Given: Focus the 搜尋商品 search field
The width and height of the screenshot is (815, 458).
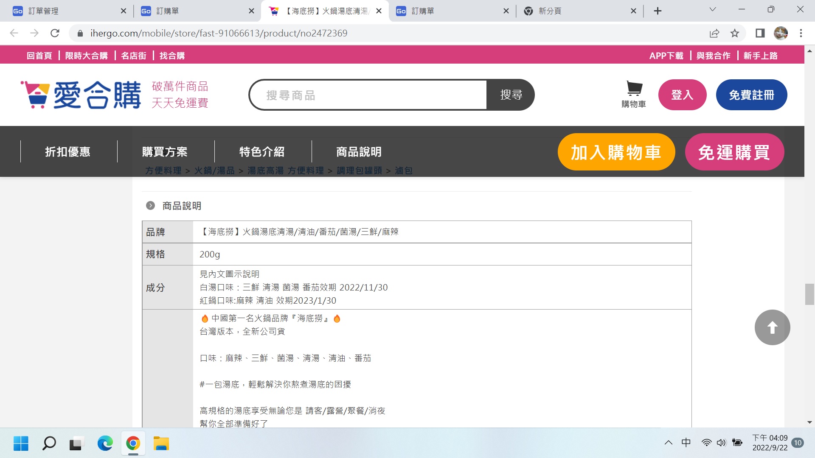Looking at the screenshot, I should (368, 95).
